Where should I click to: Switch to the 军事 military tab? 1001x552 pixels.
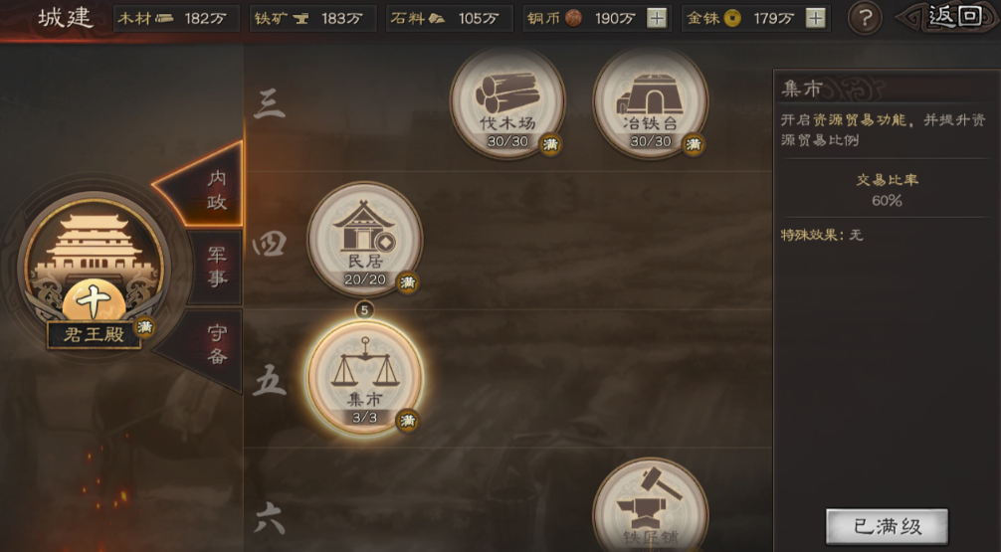click(x=216, y=267)
